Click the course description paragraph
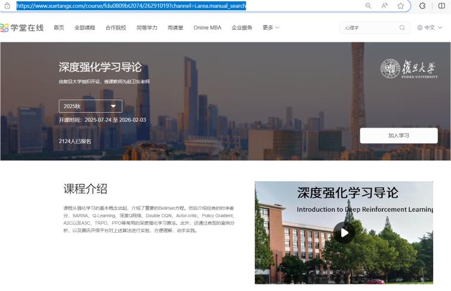The height and width of the screenshot is (291, 451). click(x=149, y=219)
